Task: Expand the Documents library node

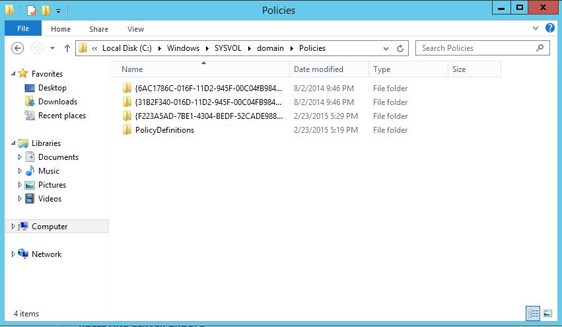Action: pos(20,157)
